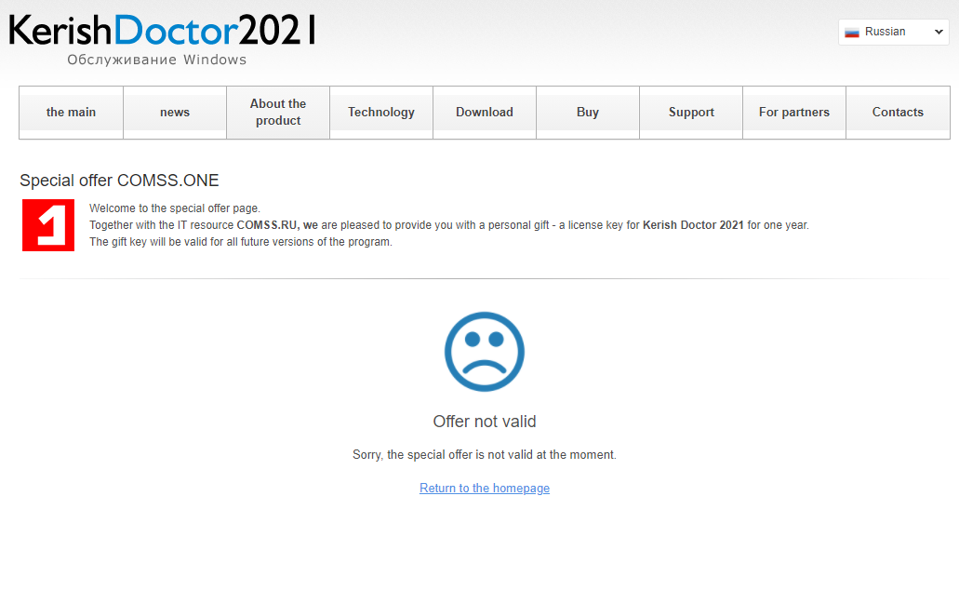959x590 pixels.
Task: Open the Russian language dropdown
Action: tap(894, 32)
